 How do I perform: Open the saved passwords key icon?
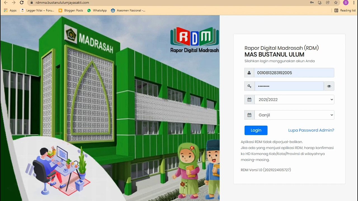click(312, 3)
